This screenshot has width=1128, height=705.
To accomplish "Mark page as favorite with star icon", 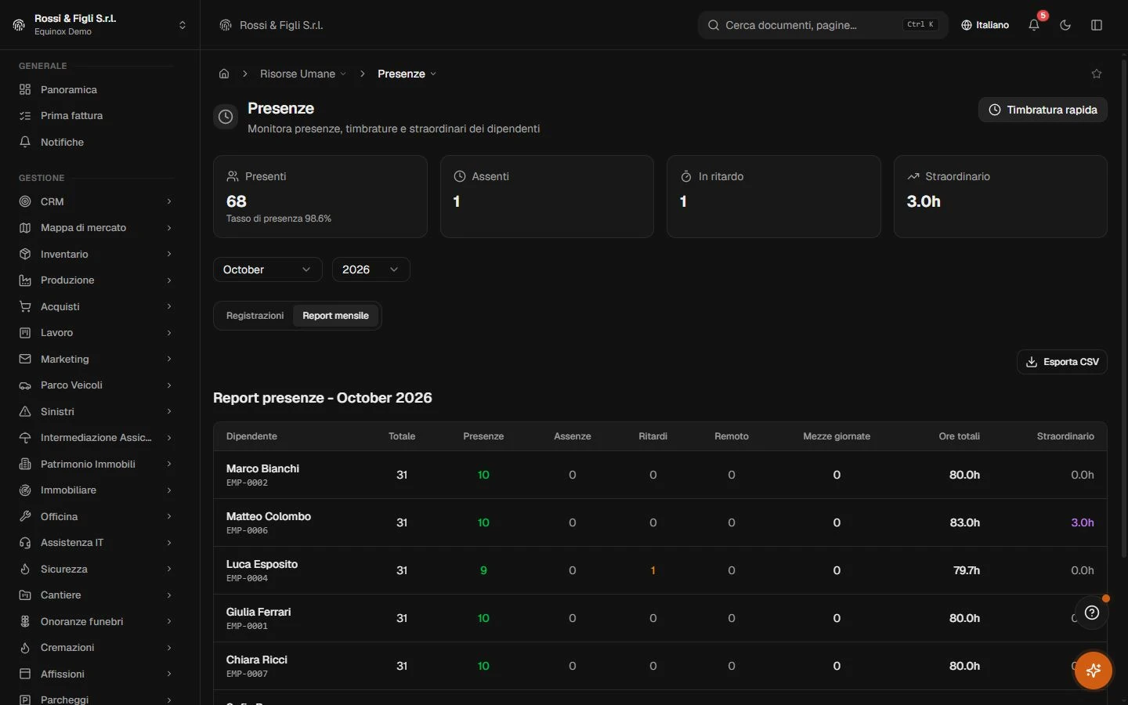I will point(1097,74).
